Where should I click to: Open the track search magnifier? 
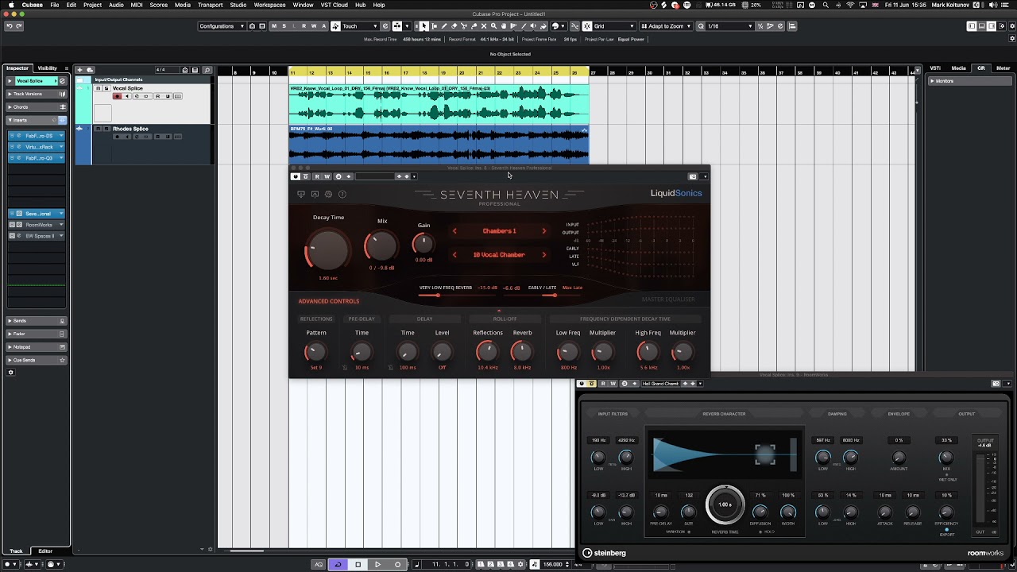pos(207,70)
